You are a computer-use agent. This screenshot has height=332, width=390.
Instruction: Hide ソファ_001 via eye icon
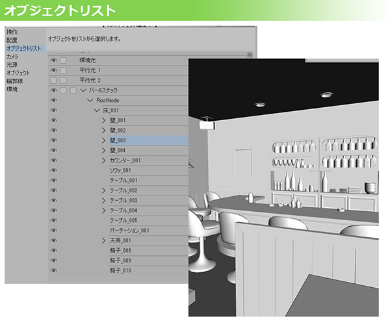click(53, 170)
